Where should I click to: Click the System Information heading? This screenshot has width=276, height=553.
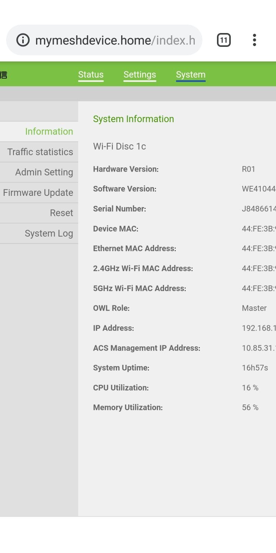pos(133,119)
